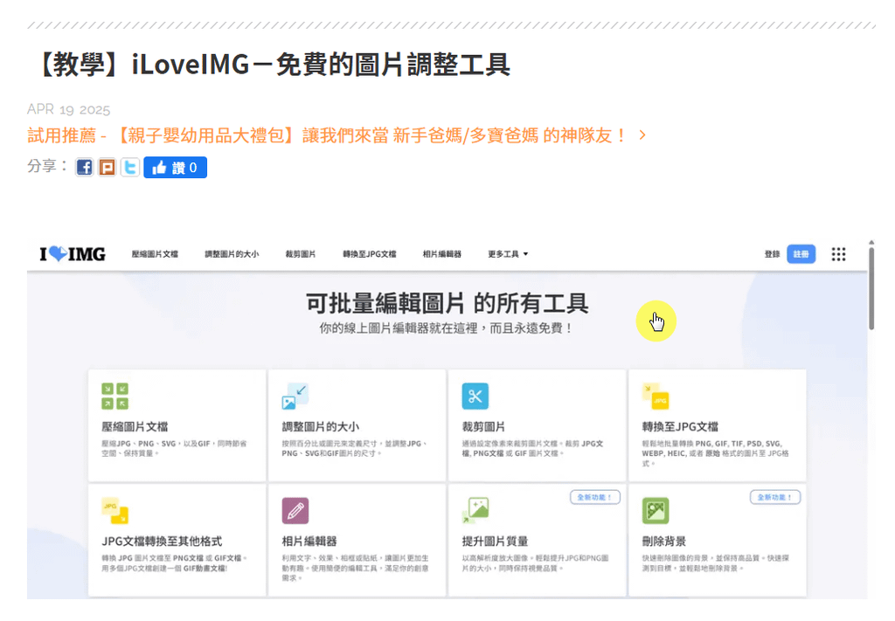
Task: Click the green compress image icon
Action: (114, 397)
